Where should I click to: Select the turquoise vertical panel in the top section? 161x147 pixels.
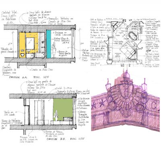point(49,44)
